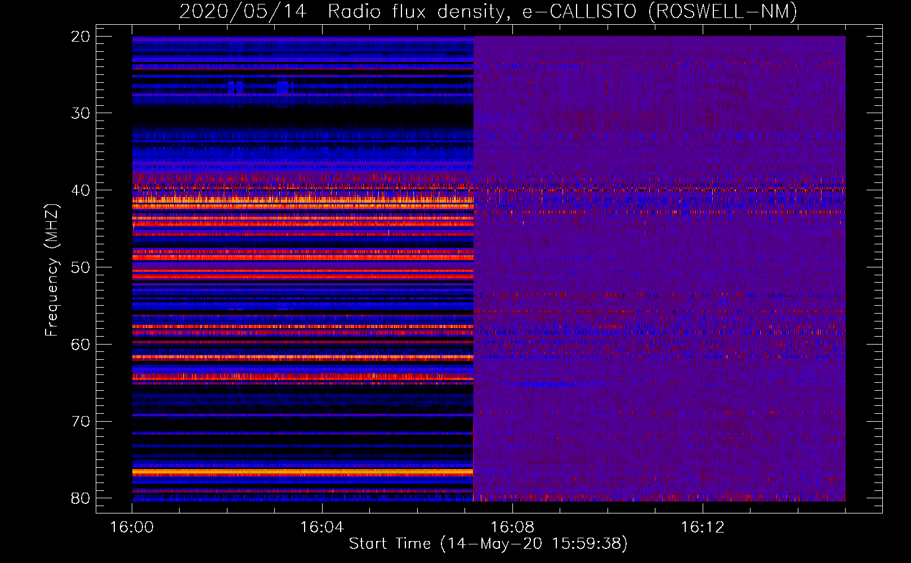Click the '20' frequency tick label
The height and width of the screenshot is (563, 911).
81,37
